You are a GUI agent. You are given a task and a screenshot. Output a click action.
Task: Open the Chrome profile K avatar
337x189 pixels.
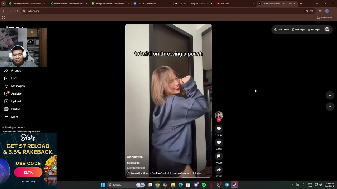(327, 11)
